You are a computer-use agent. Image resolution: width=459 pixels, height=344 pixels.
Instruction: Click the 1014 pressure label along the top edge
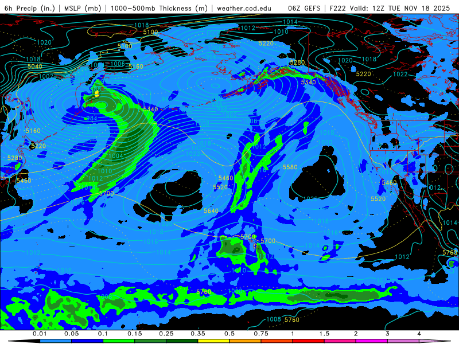tap(290, 22)
